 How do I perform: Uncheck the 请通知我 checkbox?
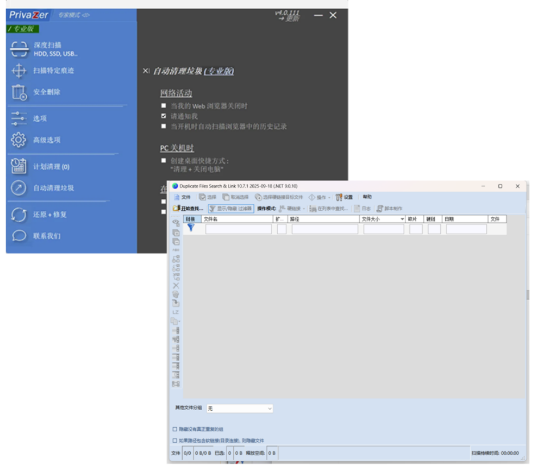163,116
